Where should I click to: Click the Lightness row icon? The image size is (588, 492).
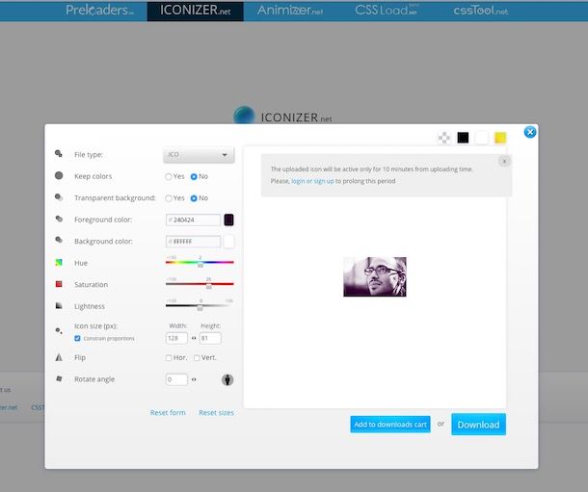[x=59, y=306]
